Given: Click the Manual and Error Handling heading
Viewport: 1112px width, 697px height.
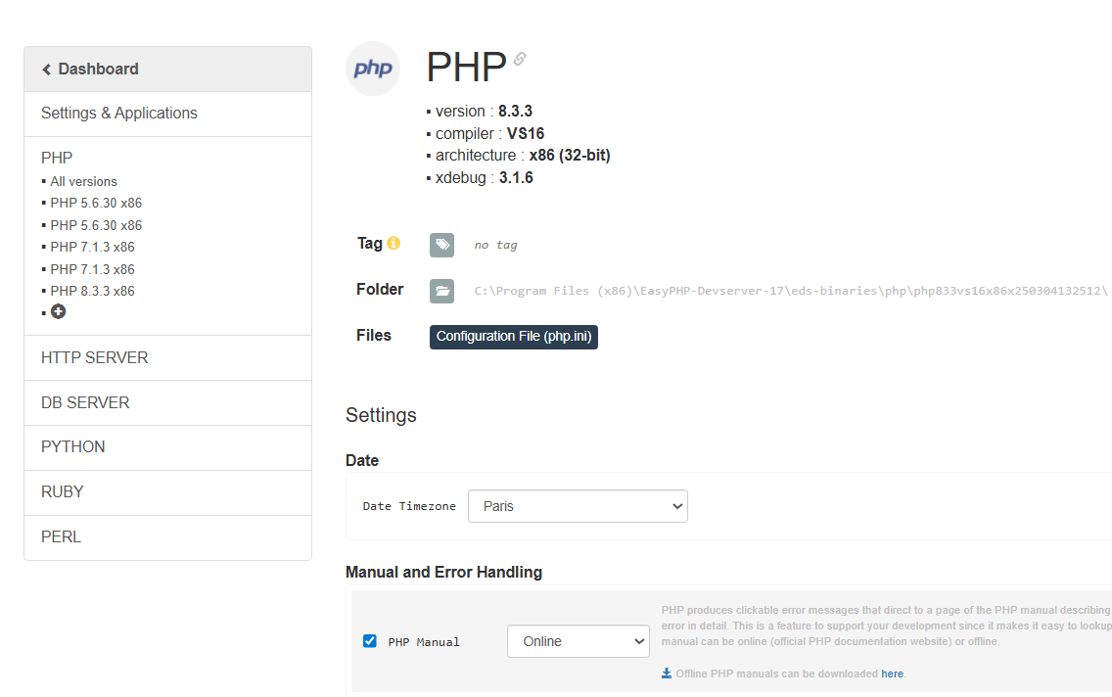Looking at the screenshot, I should pos(444,573).
